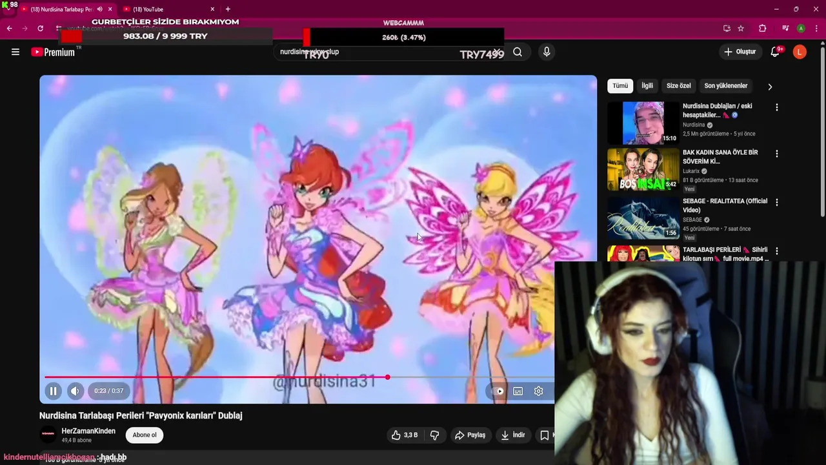826x465 pixels.
Task: Download the video via İndir
Action: pyautogui.click(x=513, y=435)
